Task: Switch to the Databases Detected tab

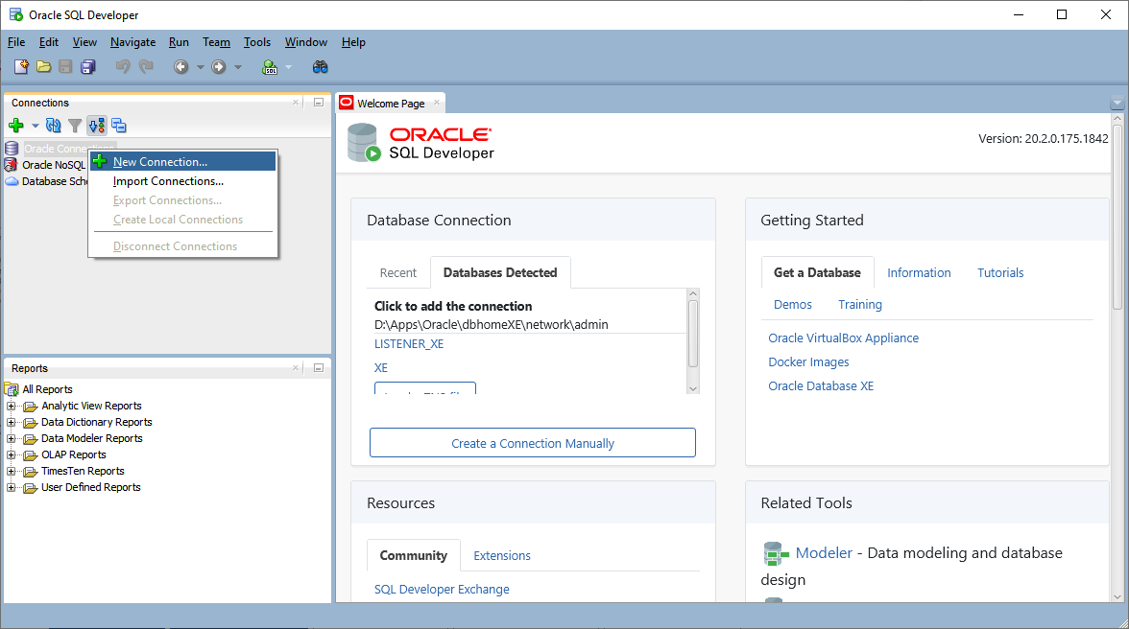Action: (x=500, y=272)
